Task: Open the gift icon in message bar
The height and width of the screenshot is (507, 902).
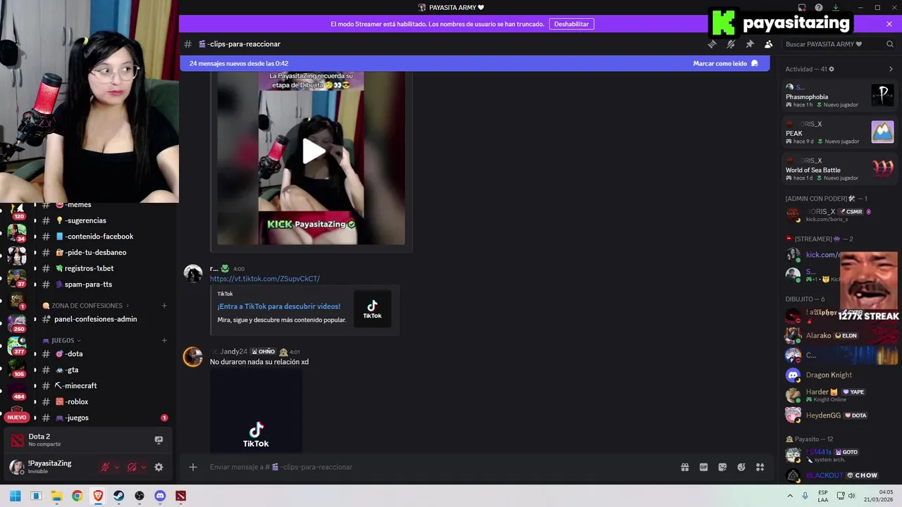Action: click(x=684, y=467)
